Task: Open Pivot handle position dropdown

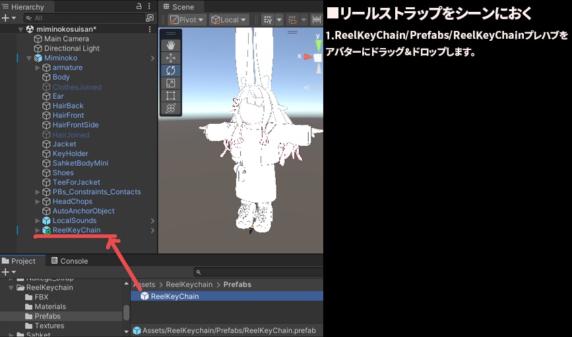Action: (187, 20)
